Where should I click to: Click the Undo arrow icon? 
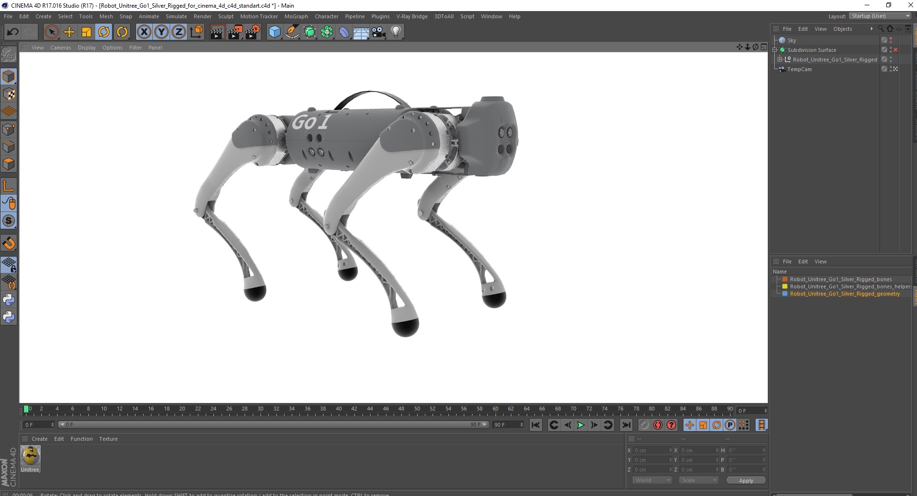12,32
